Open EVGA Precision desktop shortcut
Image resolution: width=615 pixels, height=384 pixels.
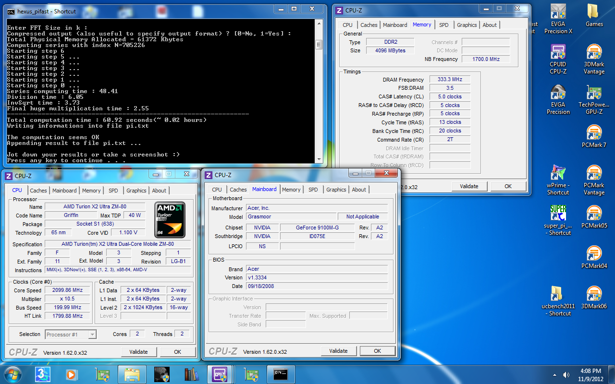click(558, 100)
